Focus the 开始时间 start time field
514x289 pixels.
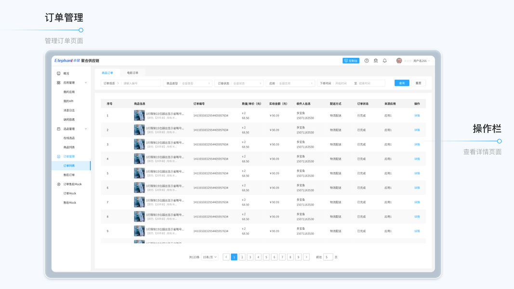341,83
